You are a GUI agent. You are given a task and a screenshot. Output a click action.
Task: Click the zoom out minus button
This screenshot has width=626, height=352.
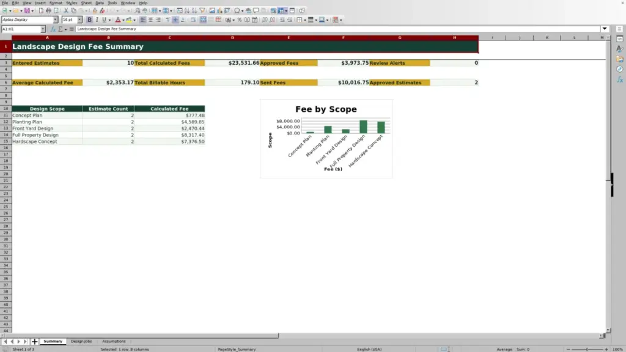click(x=568, y=349)
